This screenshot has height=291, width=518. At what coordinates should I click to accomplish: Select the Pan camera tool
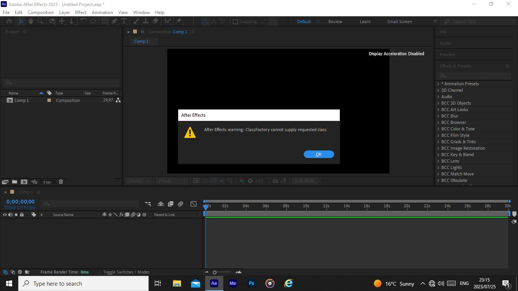[62, 22]
